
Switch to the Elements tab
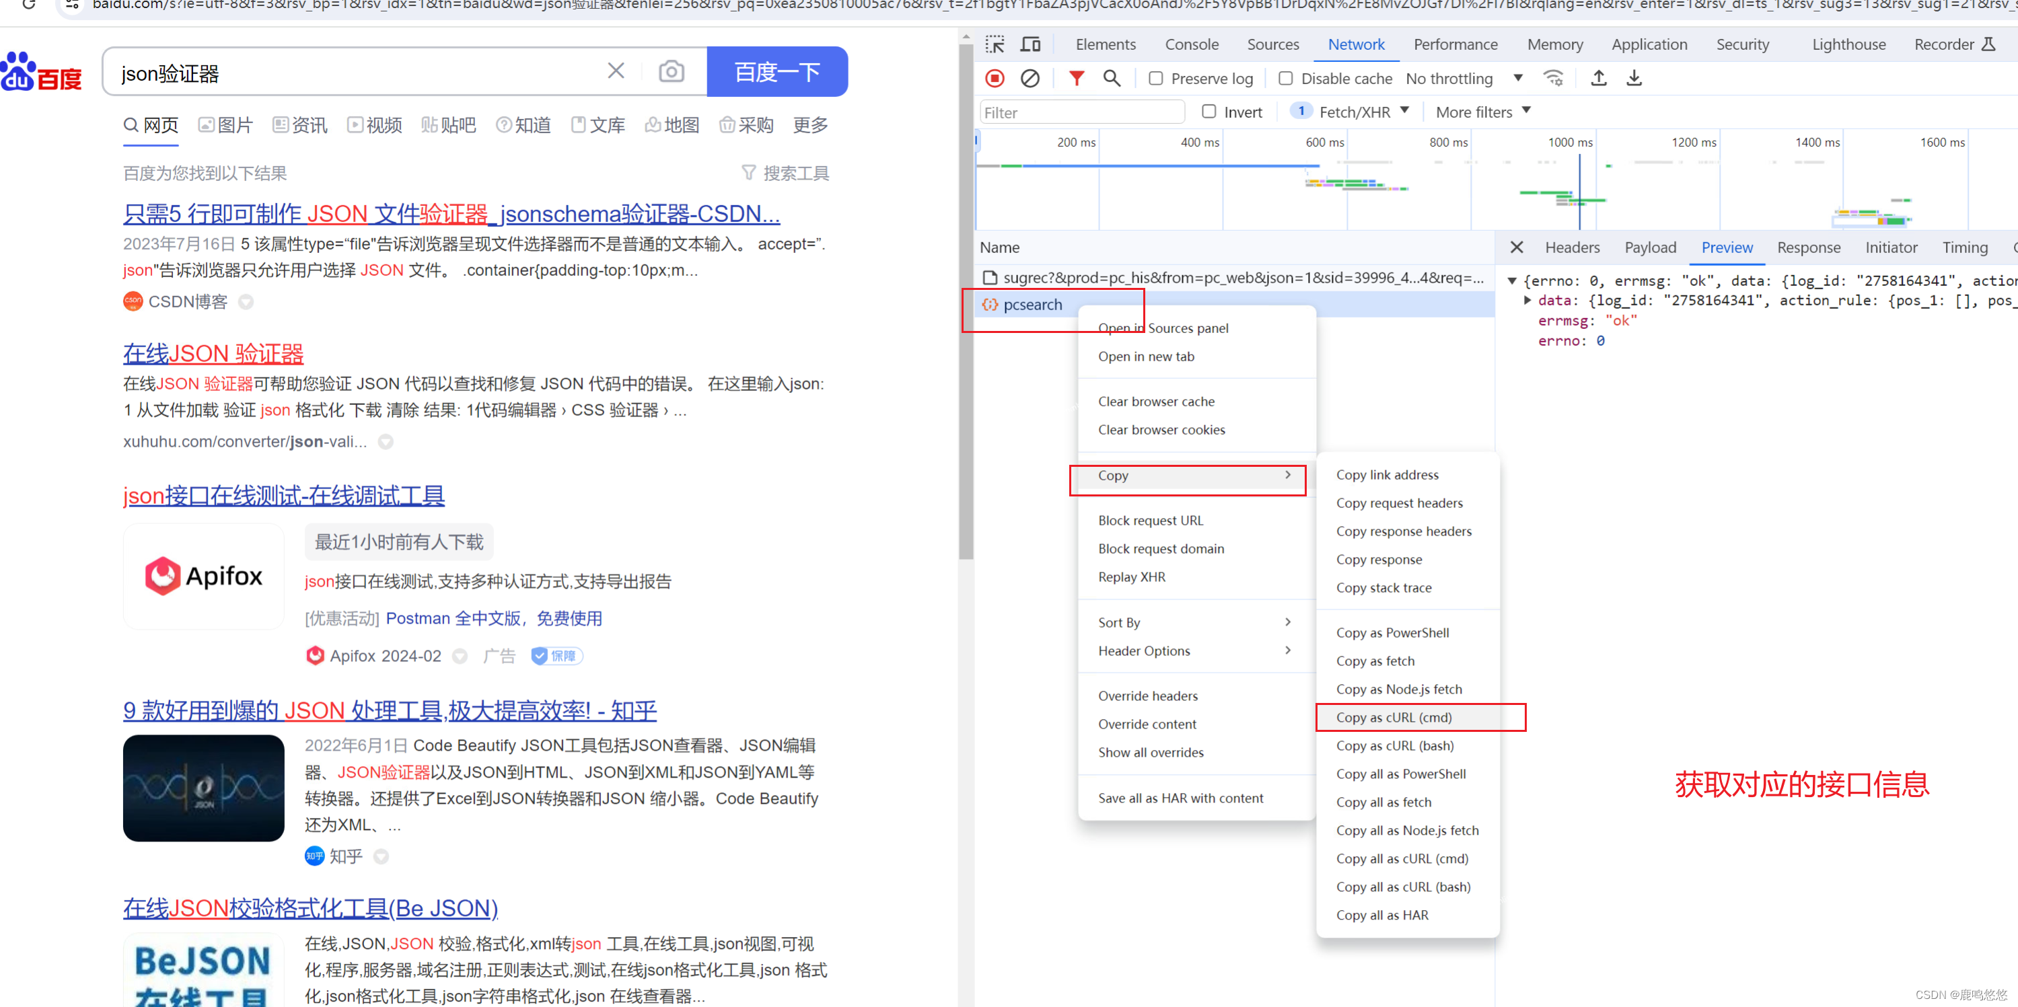(1106, 44)
